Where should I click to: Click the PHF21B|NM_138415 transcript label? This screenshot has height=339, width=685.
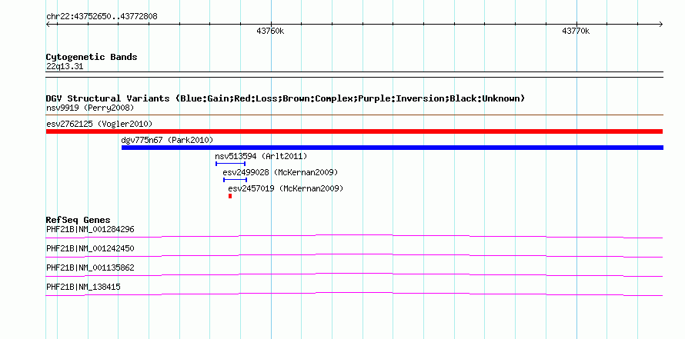click(83, 287)
